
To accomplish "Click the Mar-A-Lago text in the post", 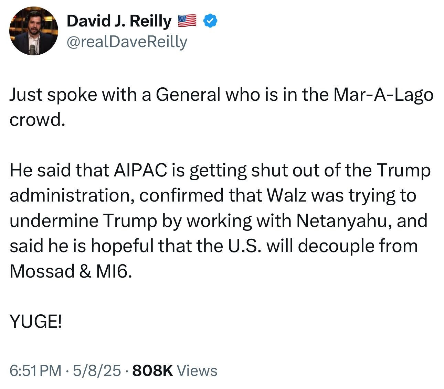I will tap(383, 94).
